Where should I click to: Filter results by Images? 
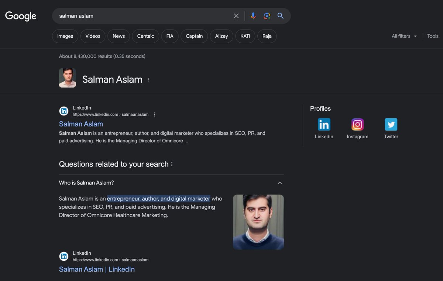pos(65,36)
